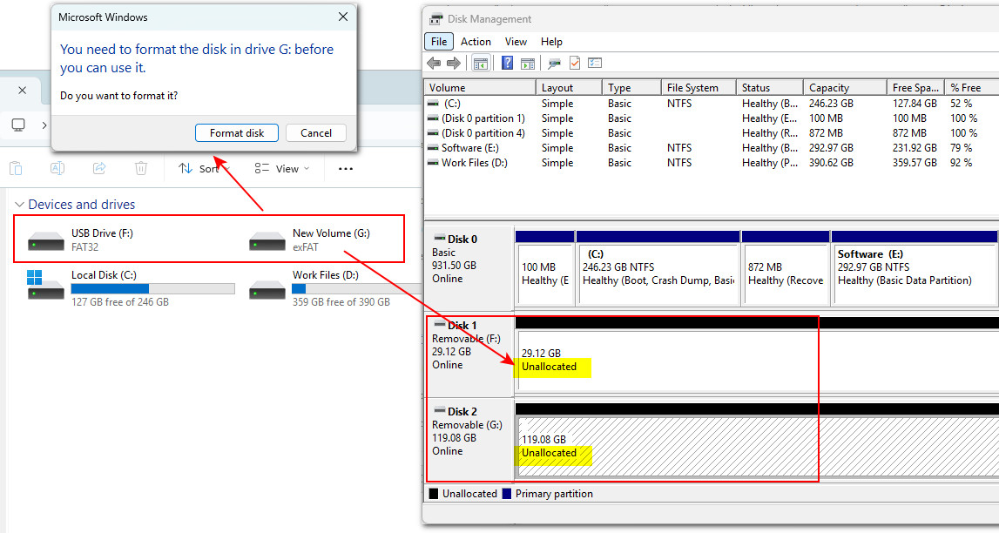Select Local Disk (C:) in Explorer
999x533 pixels.
click(131, 288)
